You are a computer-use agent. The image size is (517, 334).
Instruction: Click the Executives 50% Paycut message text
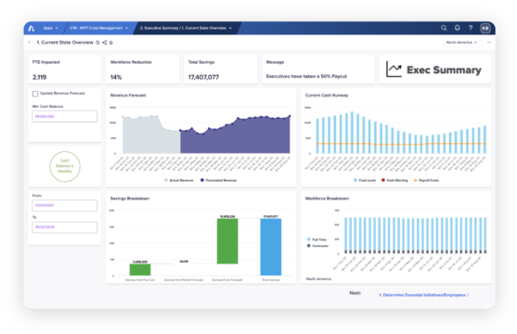[x=306, y=76]
